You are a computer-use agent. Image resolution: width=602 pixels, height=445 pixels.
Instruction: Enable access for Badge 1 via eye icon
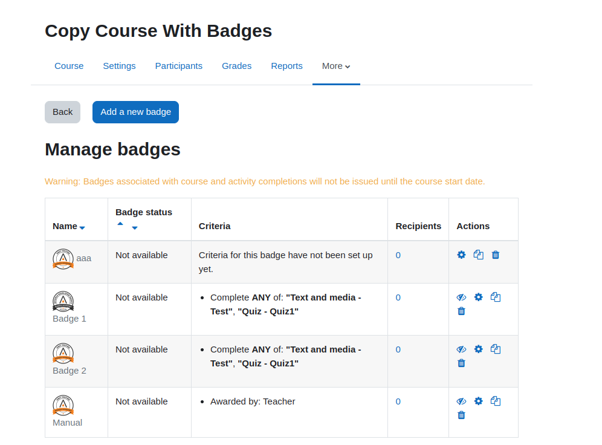(461, 297)
